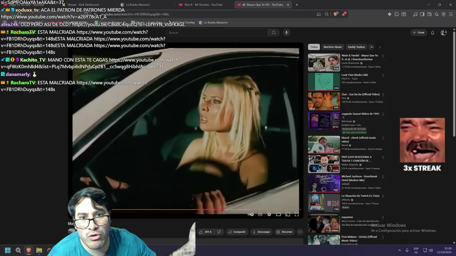Open options for bbno$ - check video
Viewport: 456px width, 256px height.
[x=383, y=138]
